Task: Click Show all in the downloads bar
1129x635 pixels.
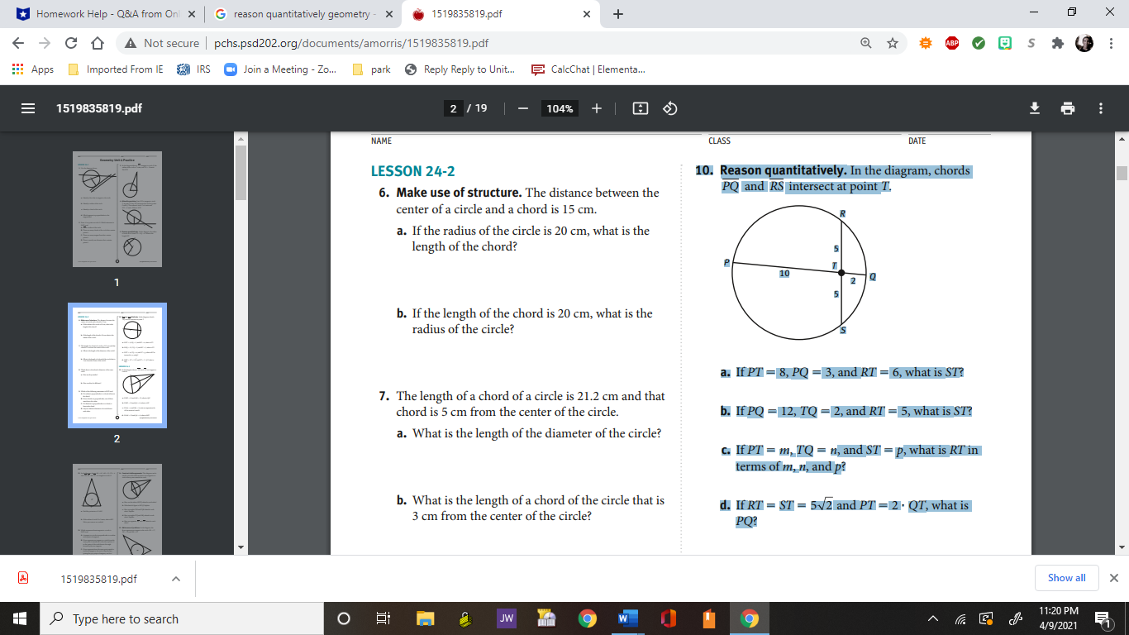Action: (1066, 578)
